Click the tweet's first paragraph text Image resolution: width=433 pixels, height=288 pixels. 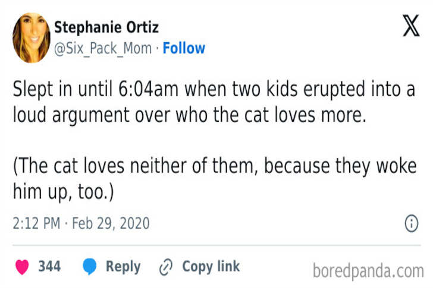pos(214,103)
